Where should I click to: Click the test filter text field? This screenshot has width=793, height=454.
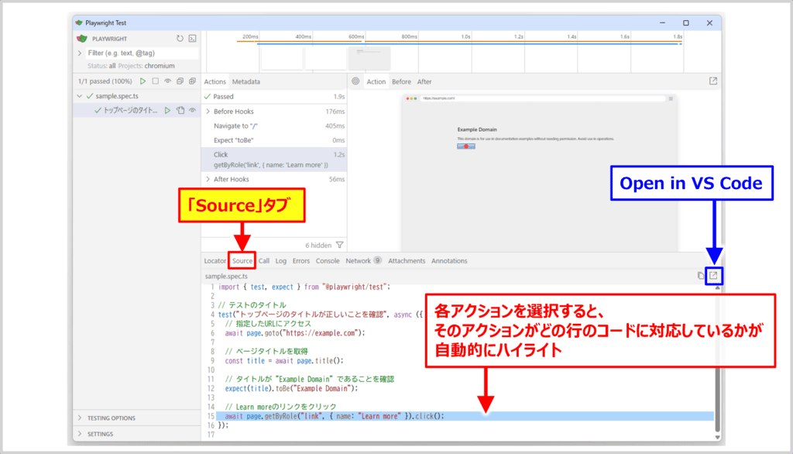click(x=142, y=53)
